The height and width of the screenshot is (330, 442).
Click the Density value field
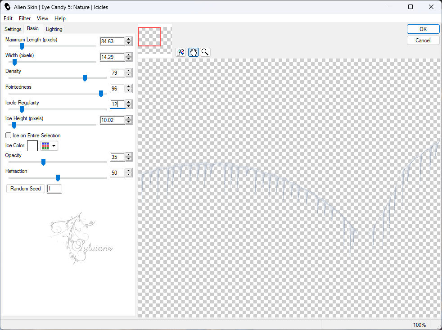click(117, 73)
